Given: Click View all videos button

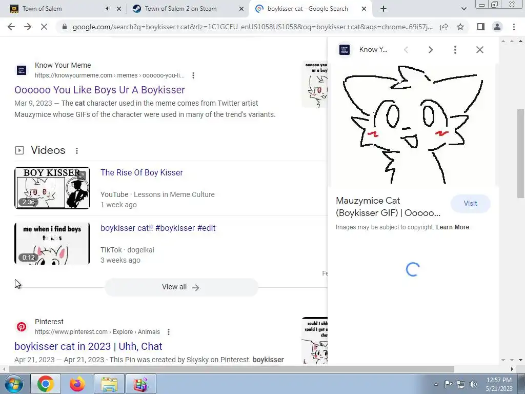Looking at the screenshot, I should [181, 287].
